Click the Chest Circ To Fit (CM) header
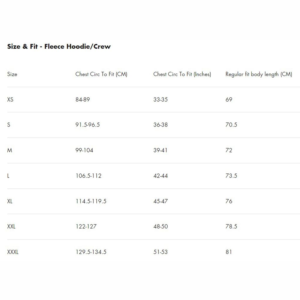The width and height of the screenshot is (300, 300). coord(101,74)
